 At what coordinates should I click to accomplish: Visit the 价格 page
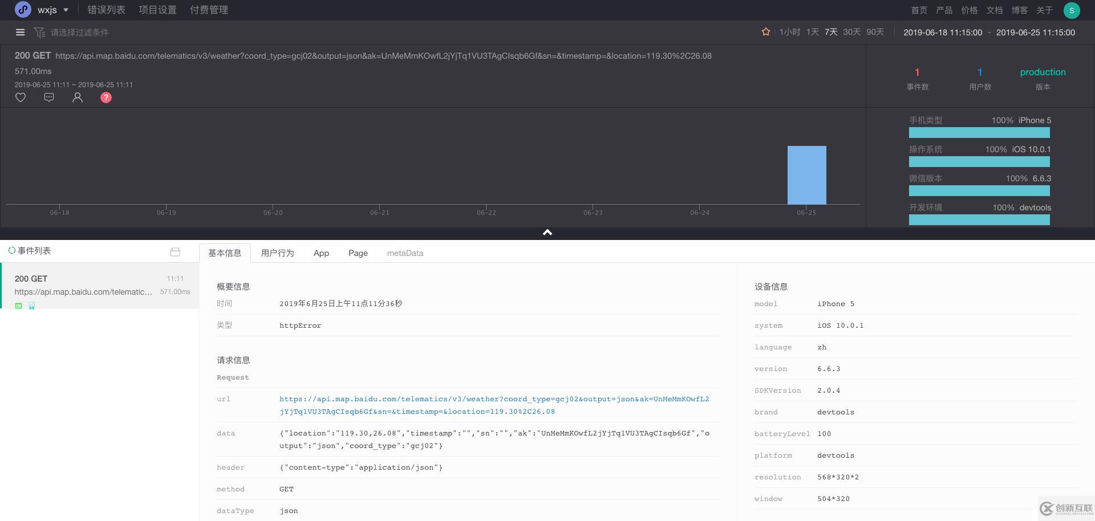coord(969,10)
